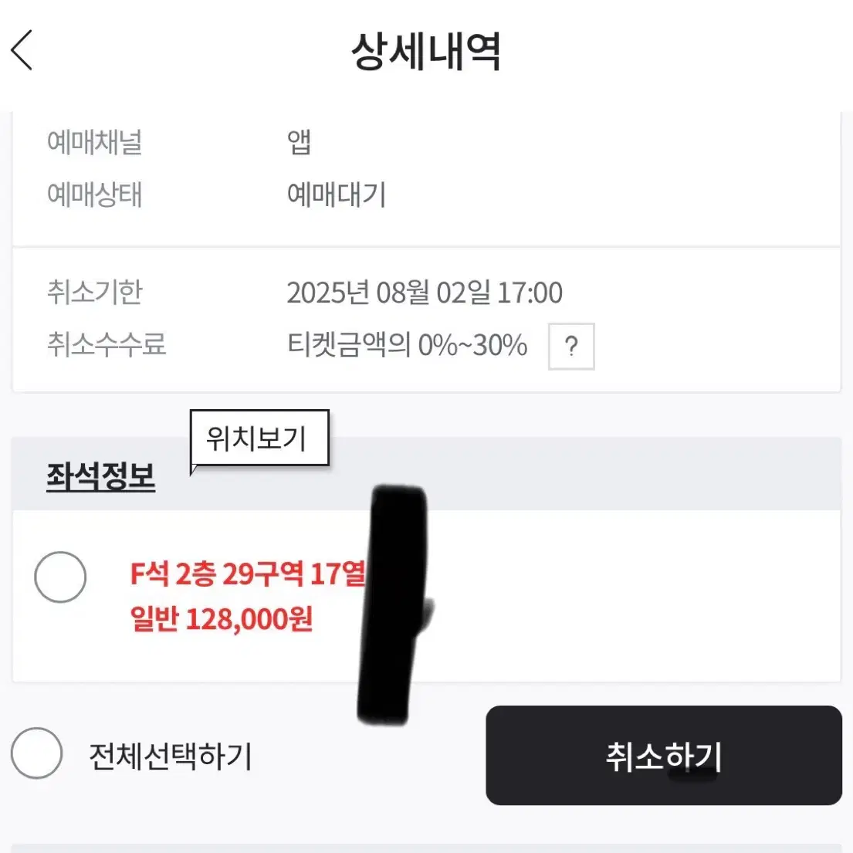Click the 예매대기 reservation status value

(337, 195)
